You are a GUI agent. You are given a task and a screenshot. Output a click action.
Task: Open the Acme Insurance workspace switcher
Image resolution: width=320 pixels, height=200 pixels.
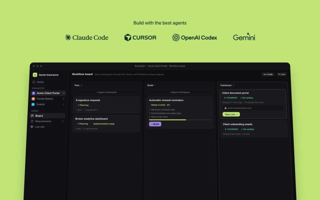46,75
